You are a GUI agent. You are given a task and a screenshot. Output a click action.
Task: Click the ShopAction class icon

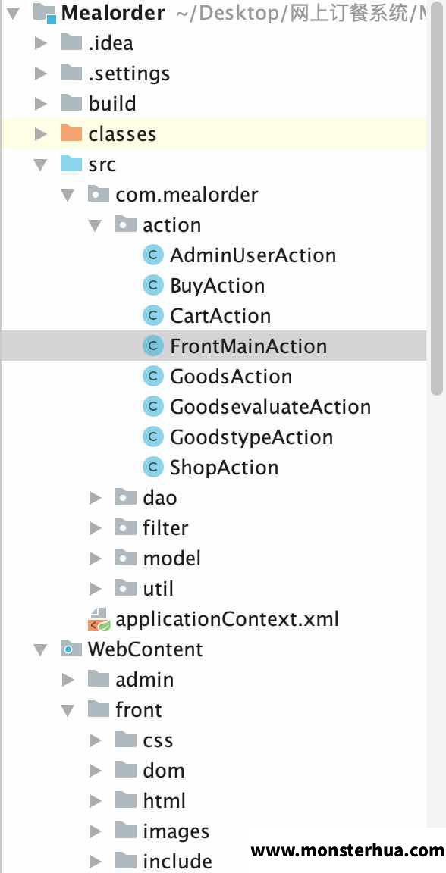152,467
